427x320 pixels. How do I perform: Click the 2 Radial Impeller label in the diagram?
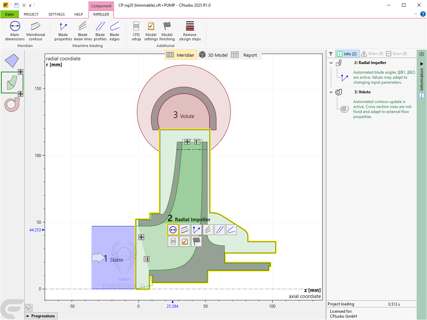click(189, 219)
